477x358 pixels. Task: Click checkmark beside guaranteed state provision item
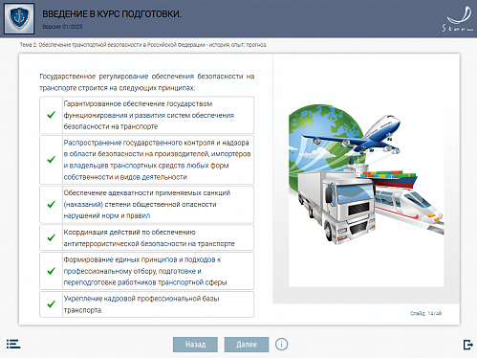51,115
